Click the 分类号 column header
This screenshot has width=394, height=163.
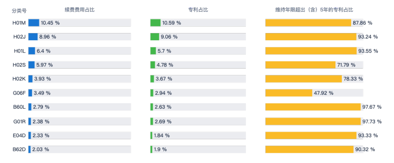pos(19,11)
